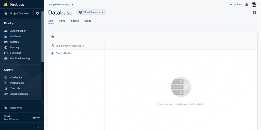Viewport: 261px width, 130px height.
Task: Select samplefirestoreapp-5c67b root path
Action: [x=70, y=46]
